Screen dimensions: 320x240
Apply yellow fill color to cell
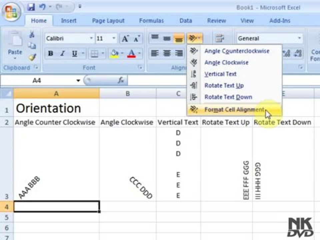(114, 54)
